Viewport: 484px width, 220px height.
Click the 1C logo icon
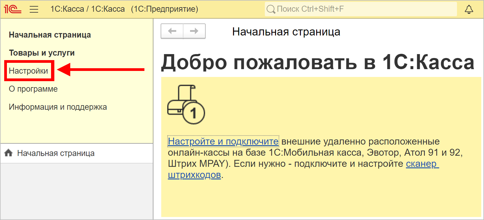13,9
